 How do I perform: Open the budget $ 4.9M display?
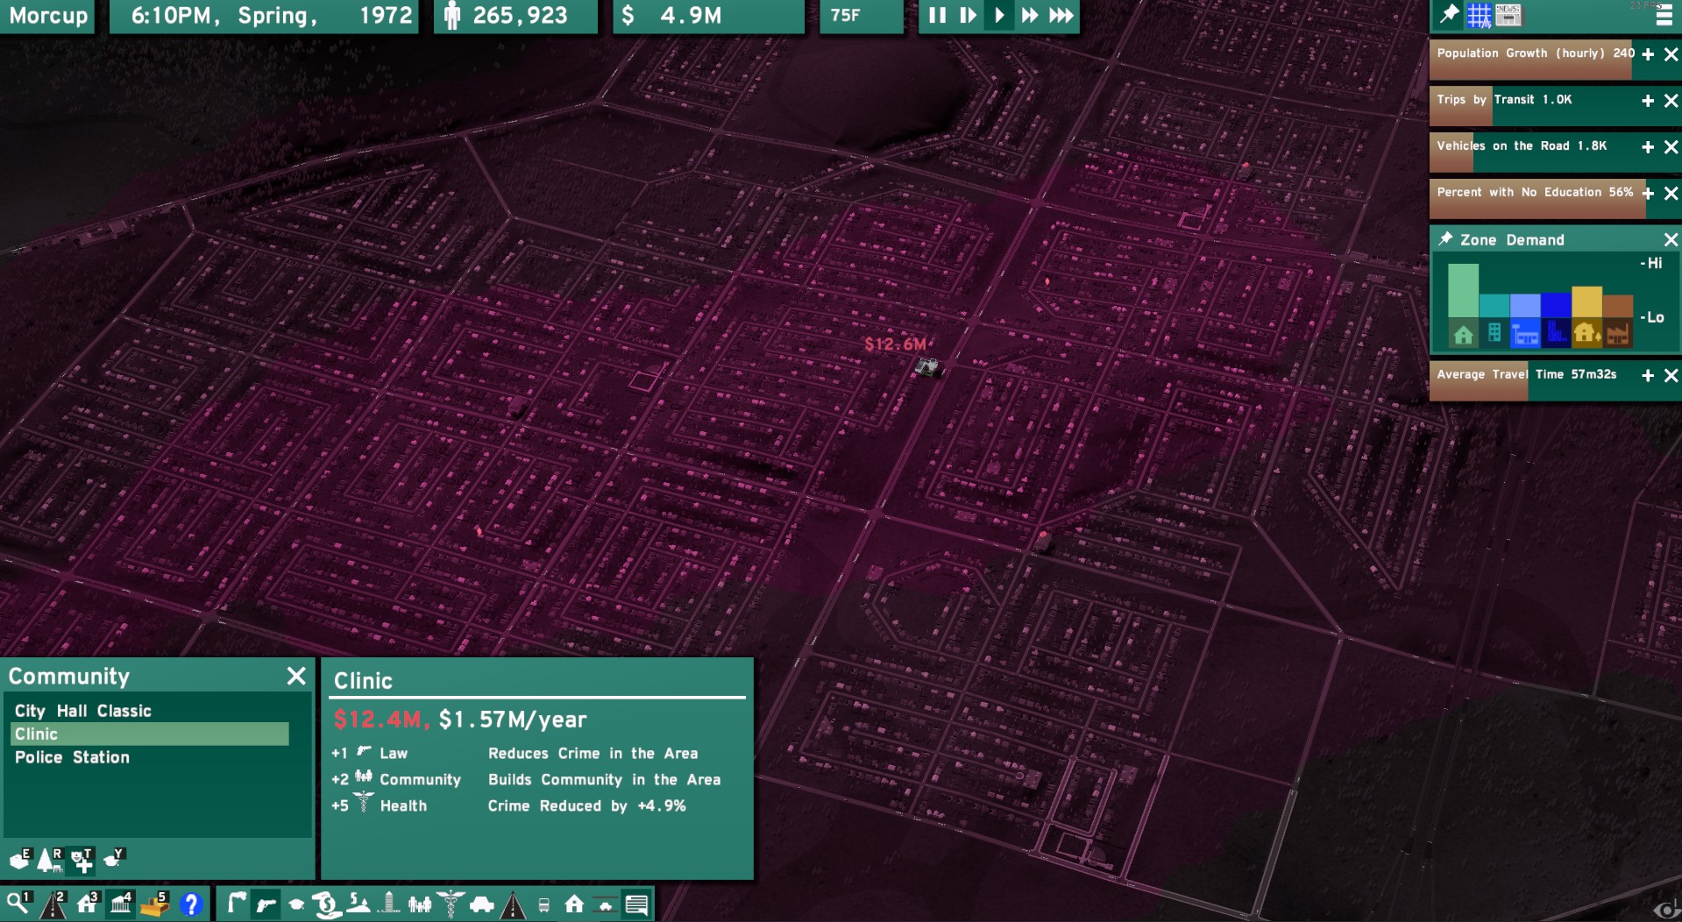708,16
